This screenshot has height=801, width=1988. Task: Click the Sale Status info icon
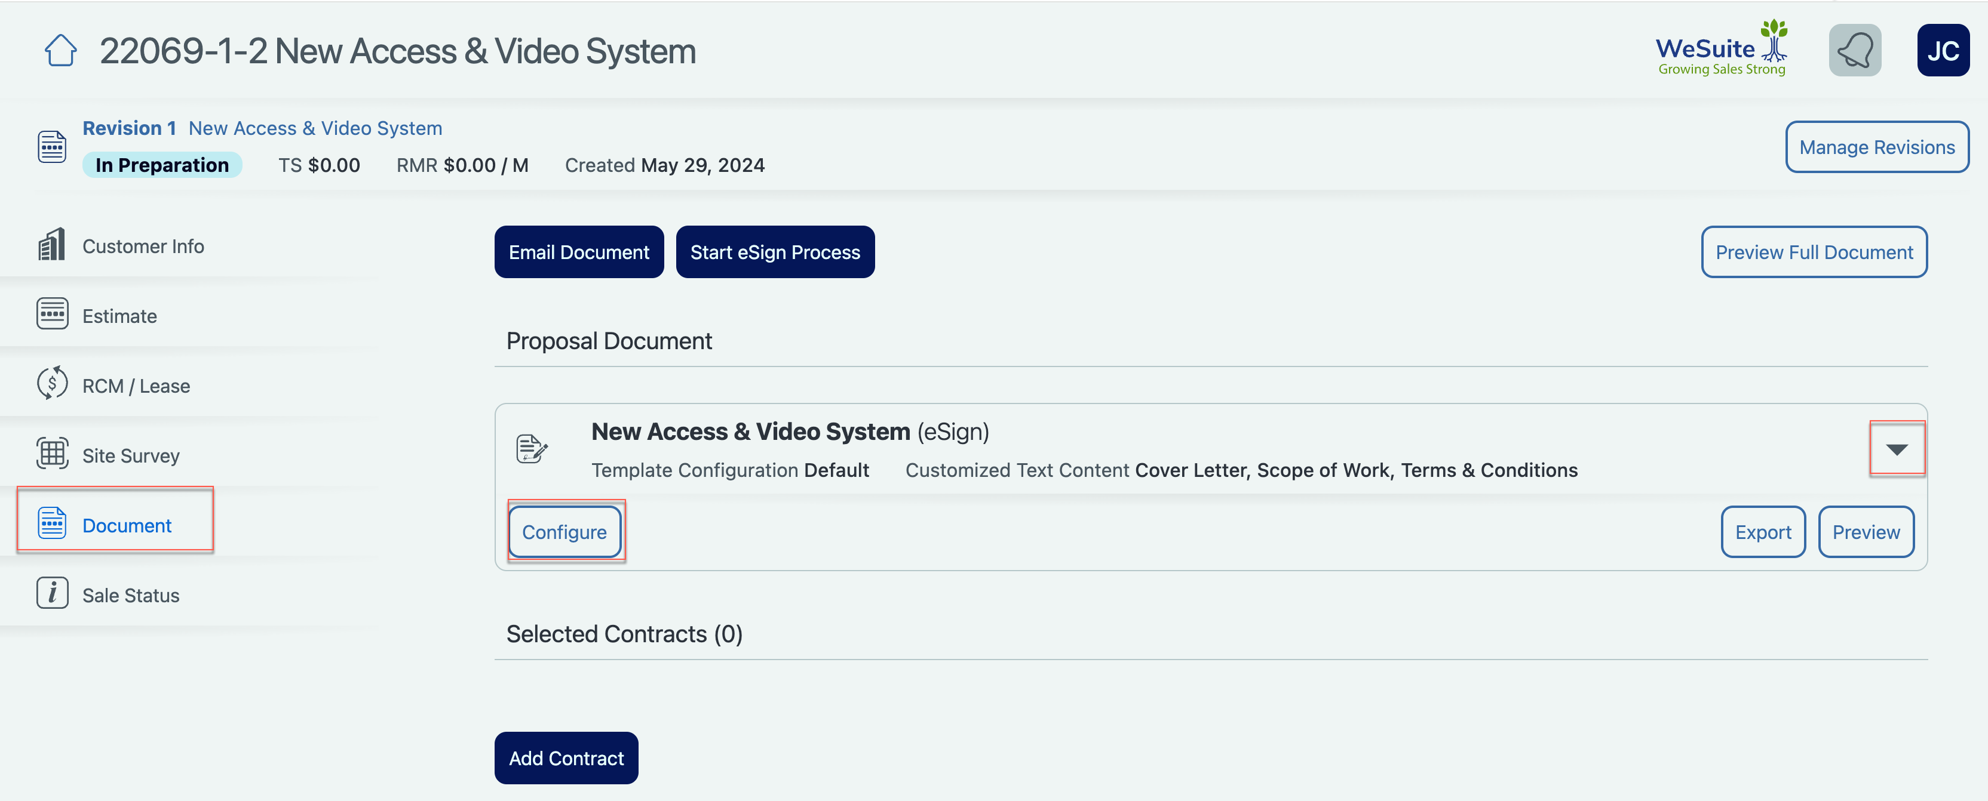[52, 593]
